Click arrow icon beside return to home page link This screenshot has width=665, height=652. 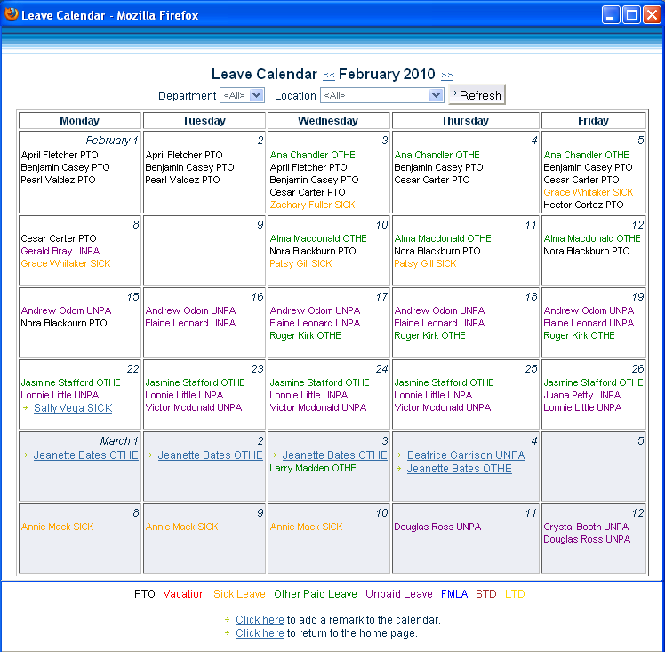click(x=227, y=633)
